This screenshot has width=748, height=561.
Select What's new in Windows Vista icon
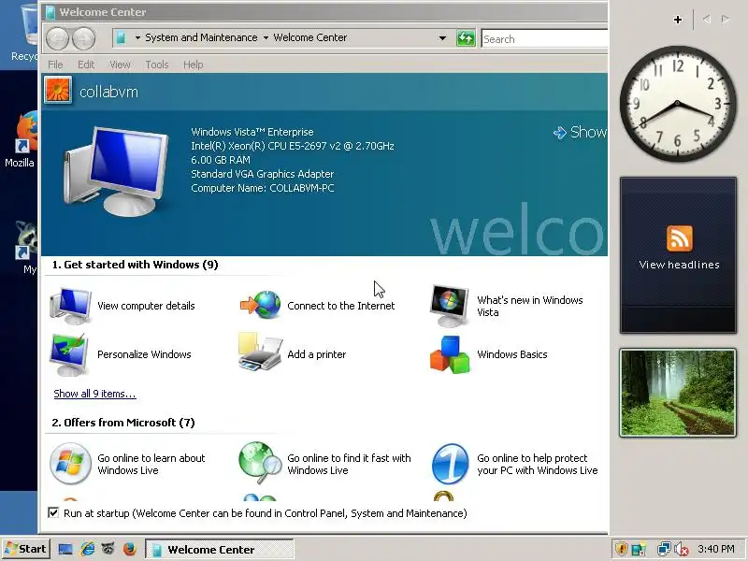pos(449,307)
